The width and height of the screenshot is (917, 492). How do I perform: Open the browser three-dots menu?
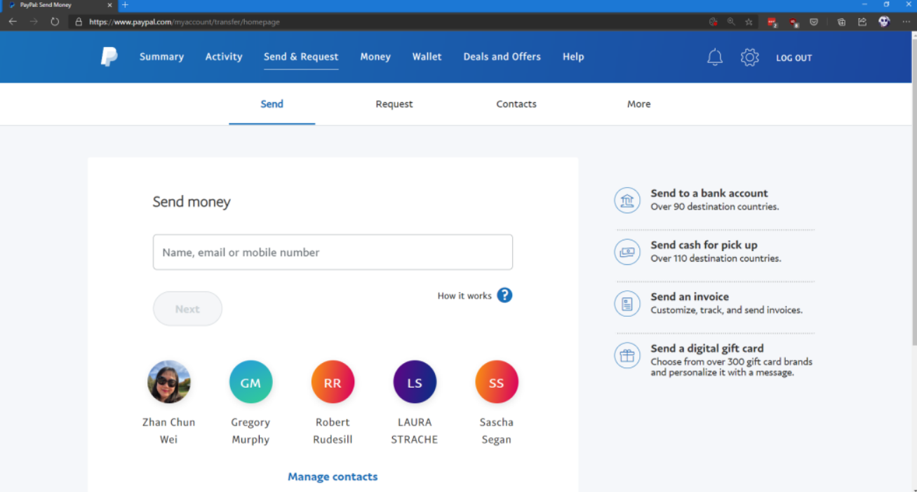point(906,22)
